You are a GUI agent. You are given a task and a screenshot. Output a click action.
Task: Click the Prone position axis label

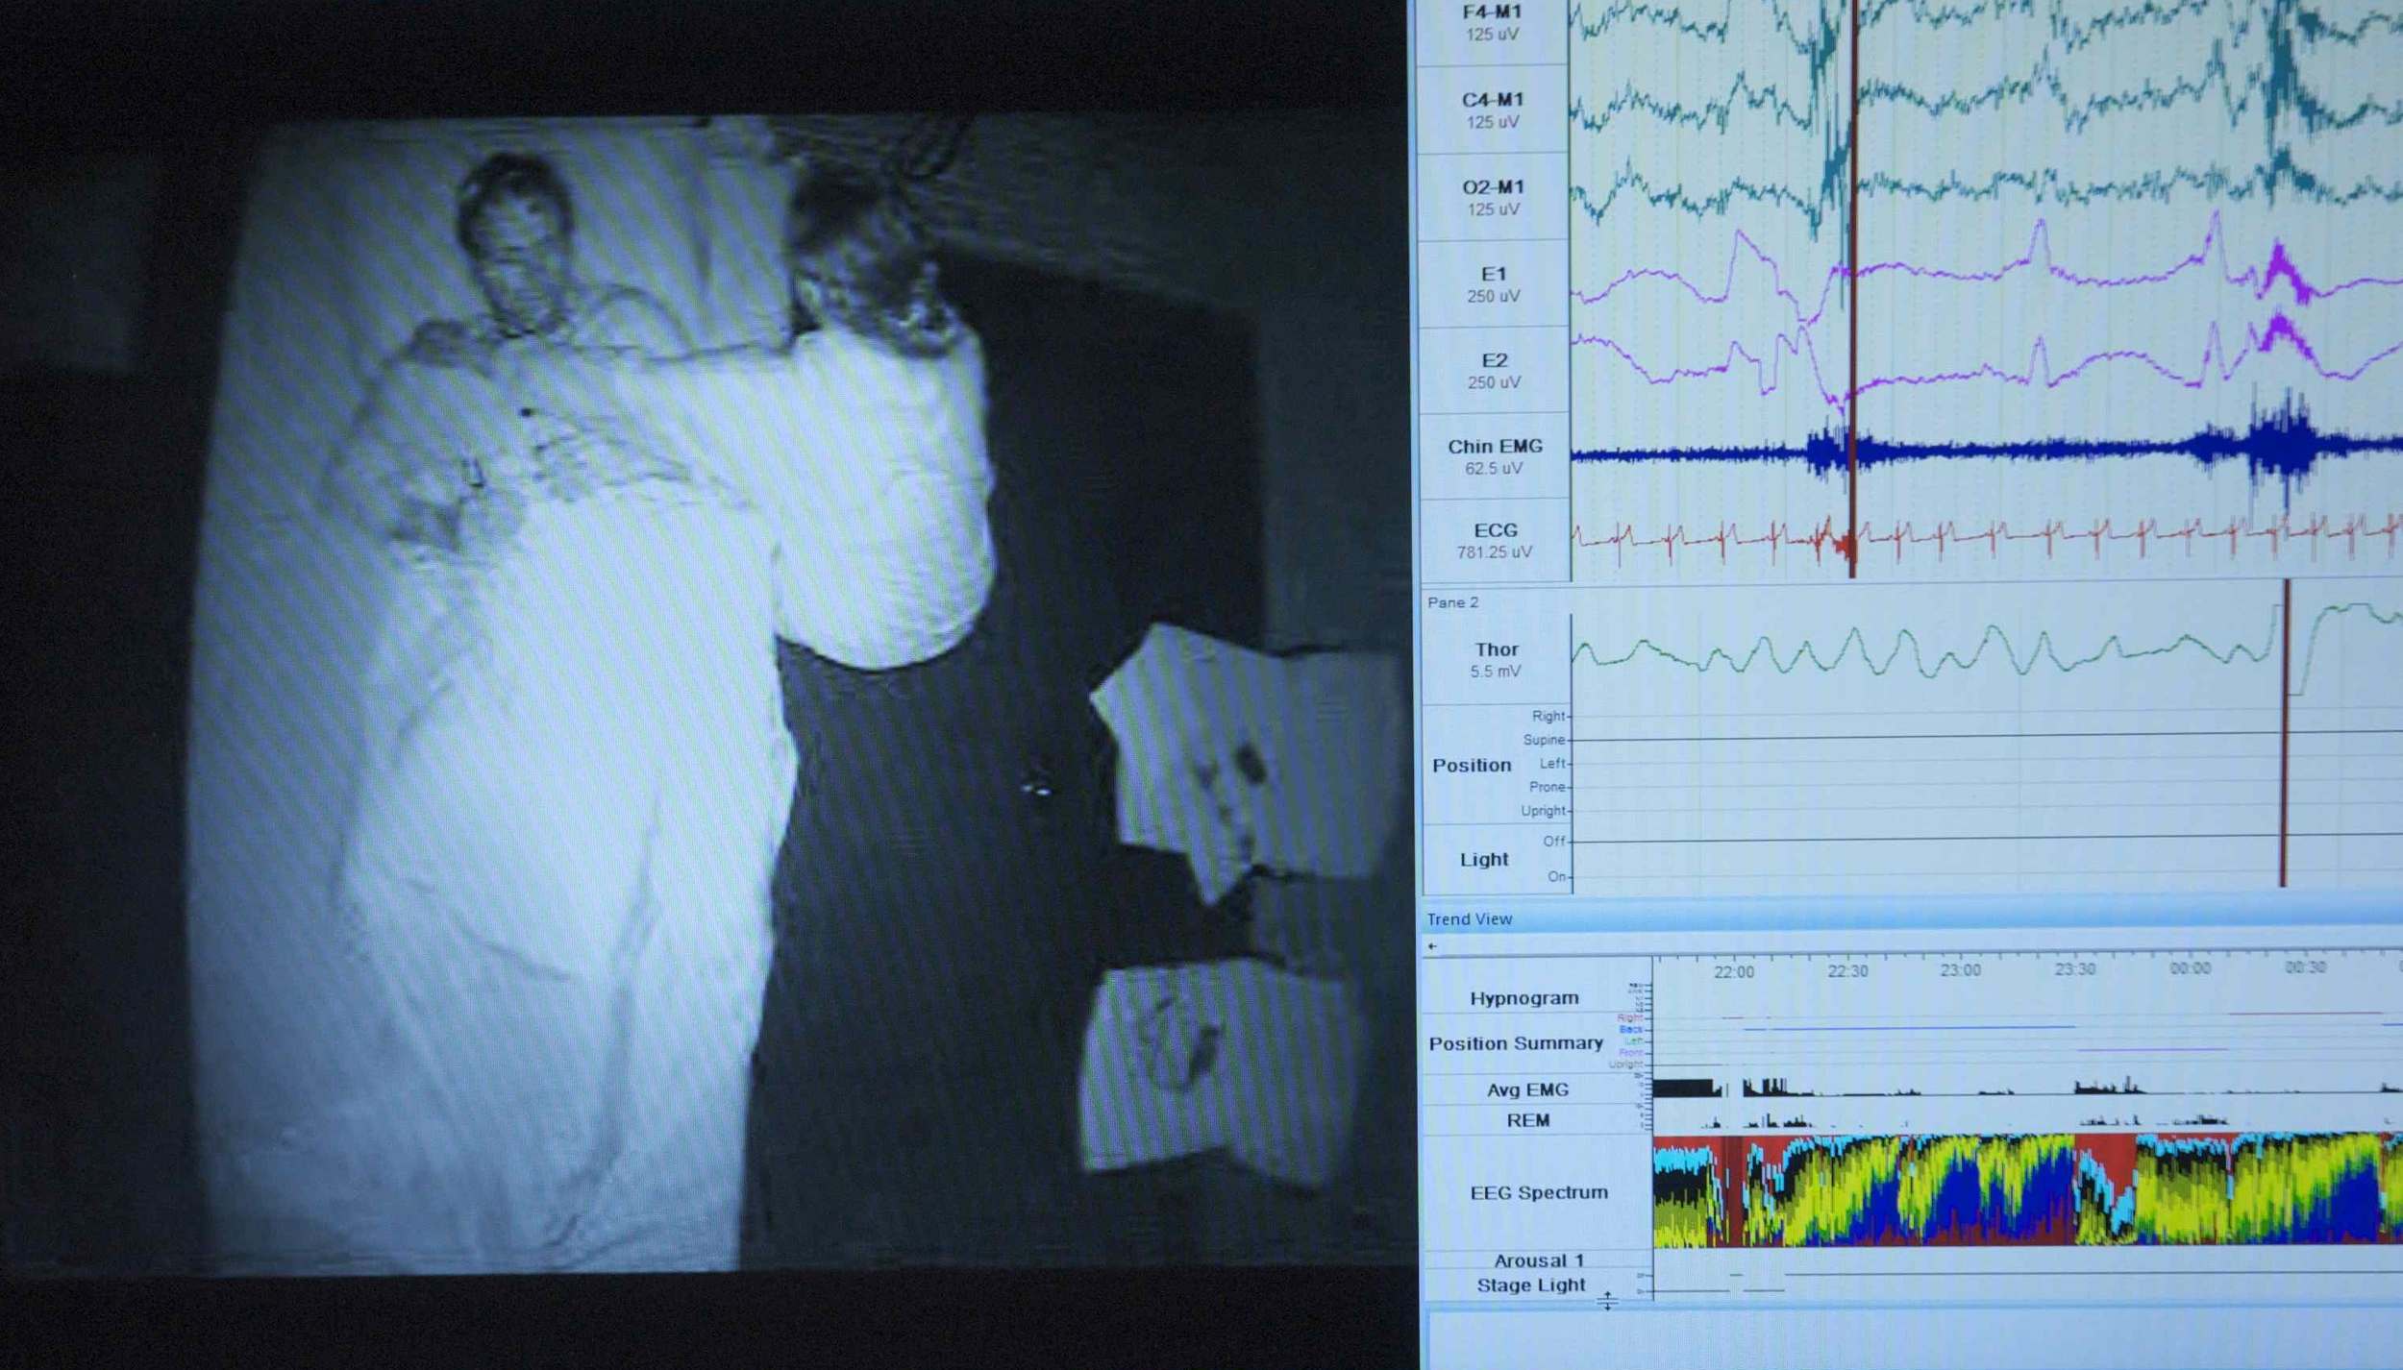(1548, 787)
